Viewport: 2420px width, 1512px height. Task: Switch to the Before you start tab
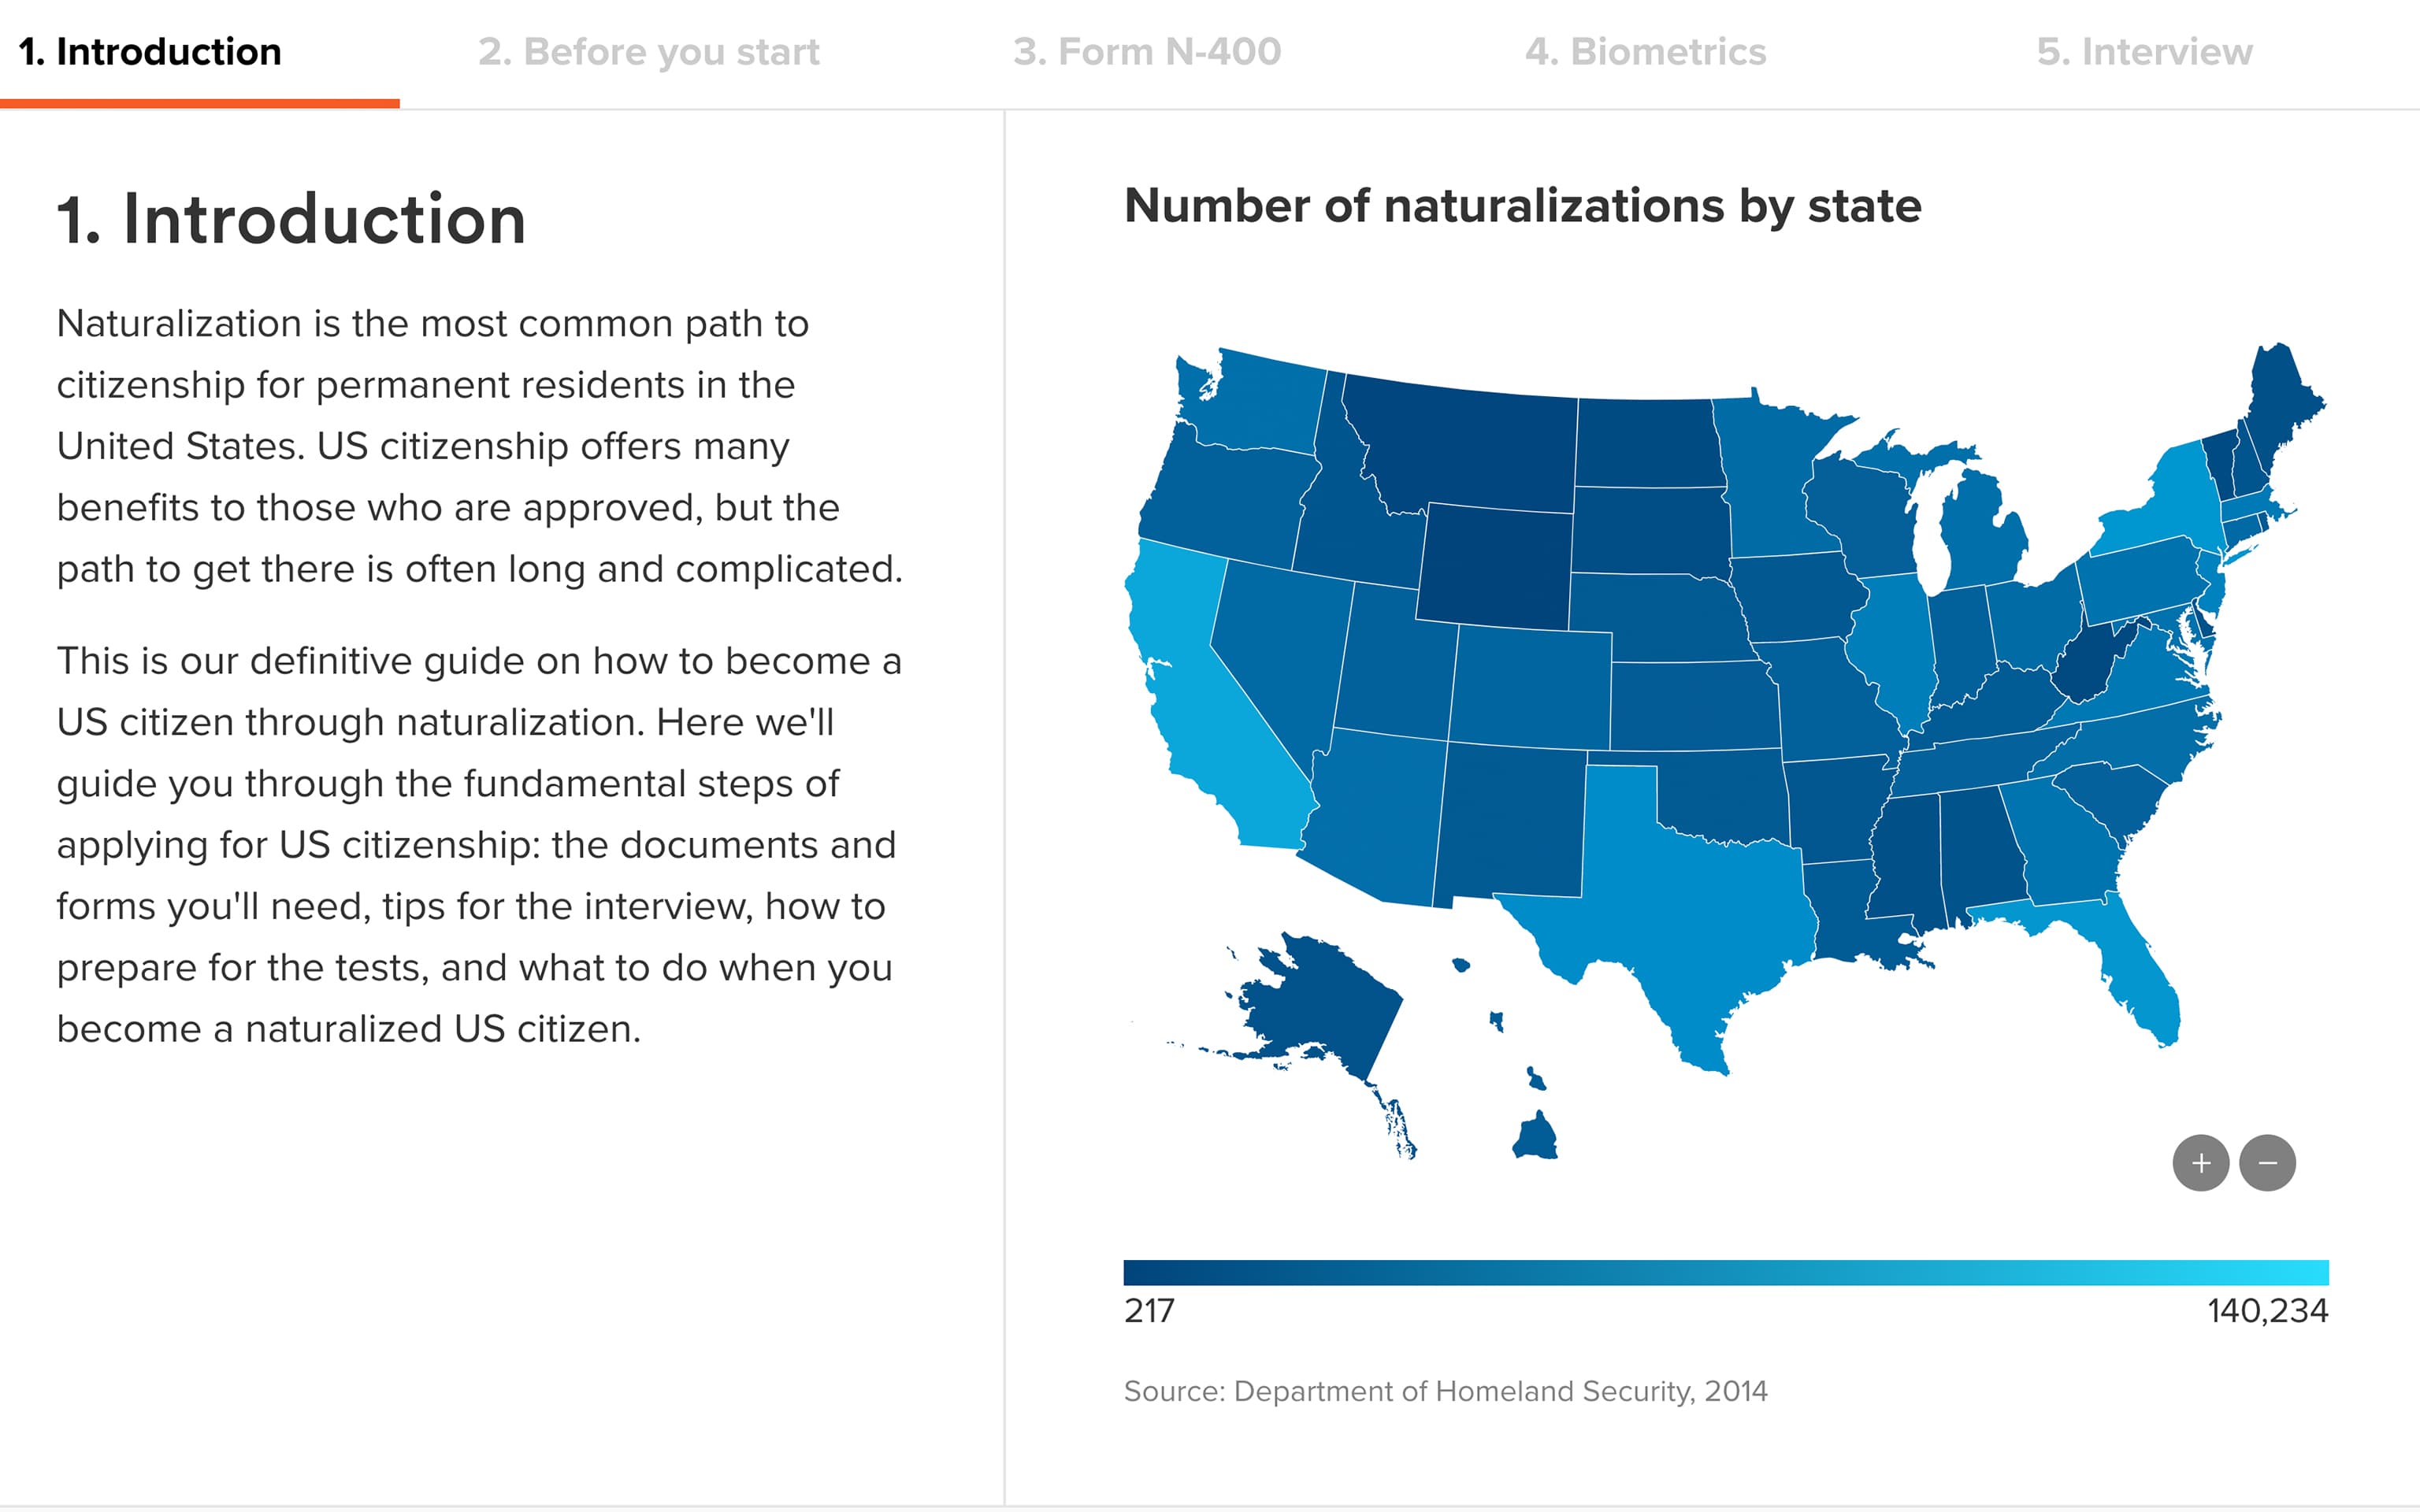click(648, 52)
